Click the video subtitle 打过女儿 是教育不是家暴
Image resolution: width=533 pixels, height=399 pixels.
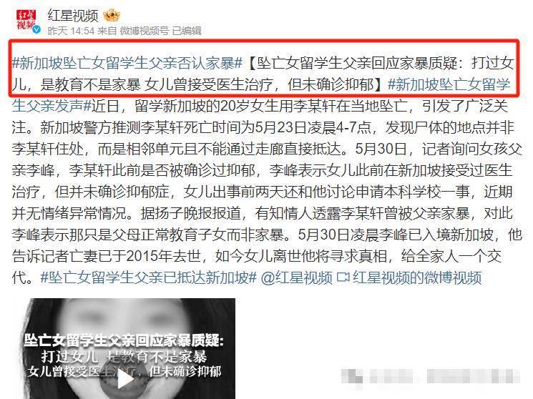[x=124, y=357]
